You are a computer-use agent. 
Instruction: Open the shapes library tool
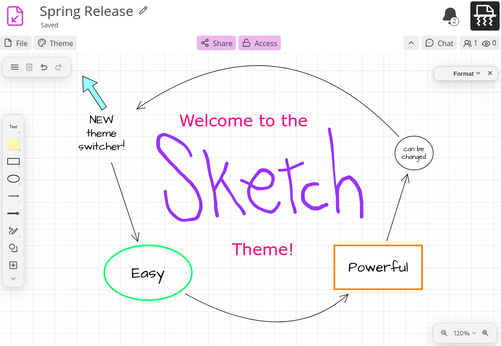(13, 248)
